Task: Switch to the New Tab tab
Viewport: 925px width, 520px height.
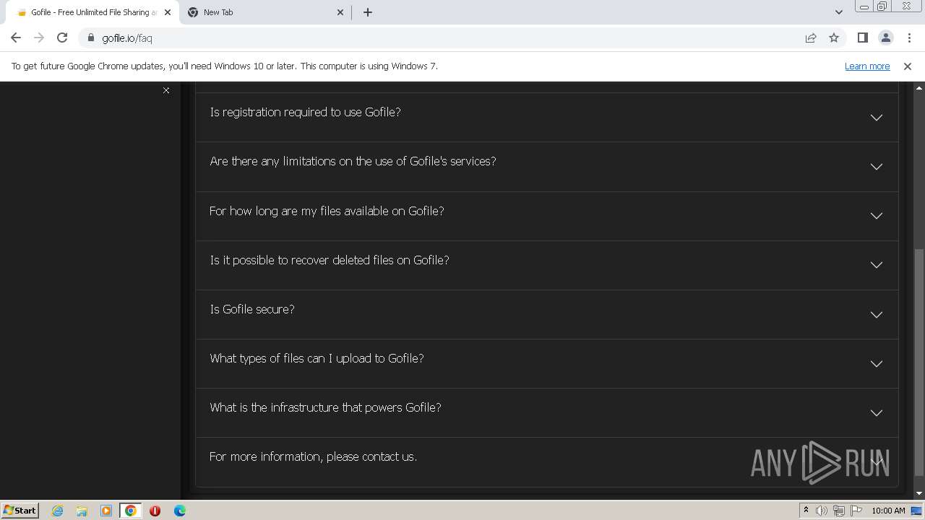Action: (x=264, y=12)
